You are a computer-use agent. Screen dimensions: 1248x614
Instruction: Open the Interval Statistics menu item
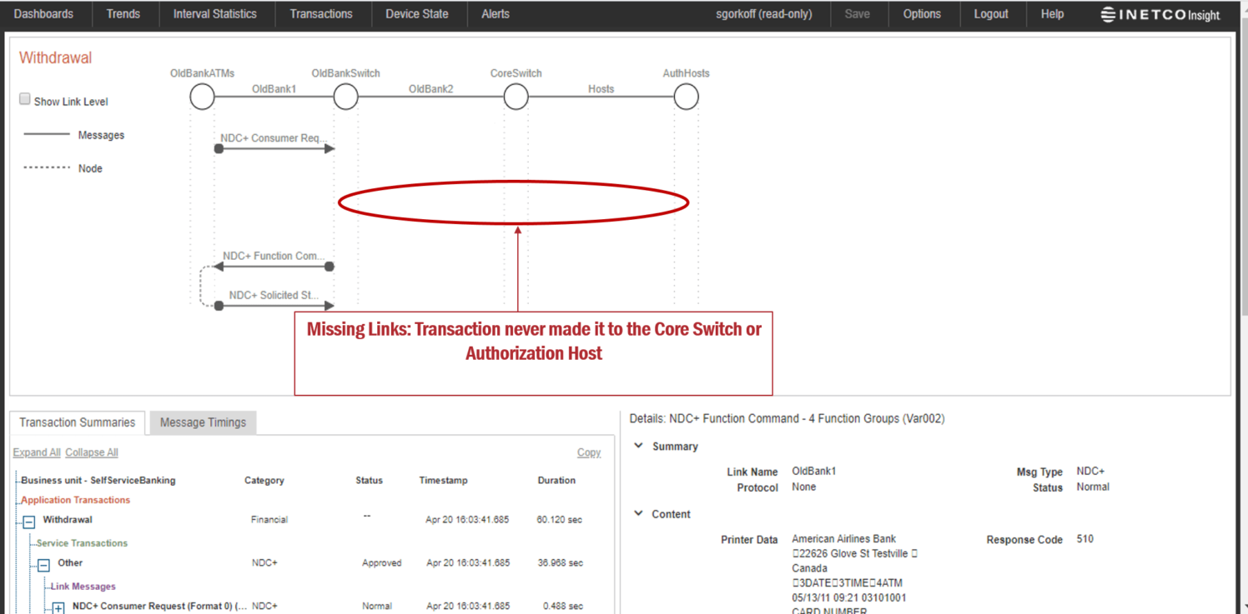point(214,14)
